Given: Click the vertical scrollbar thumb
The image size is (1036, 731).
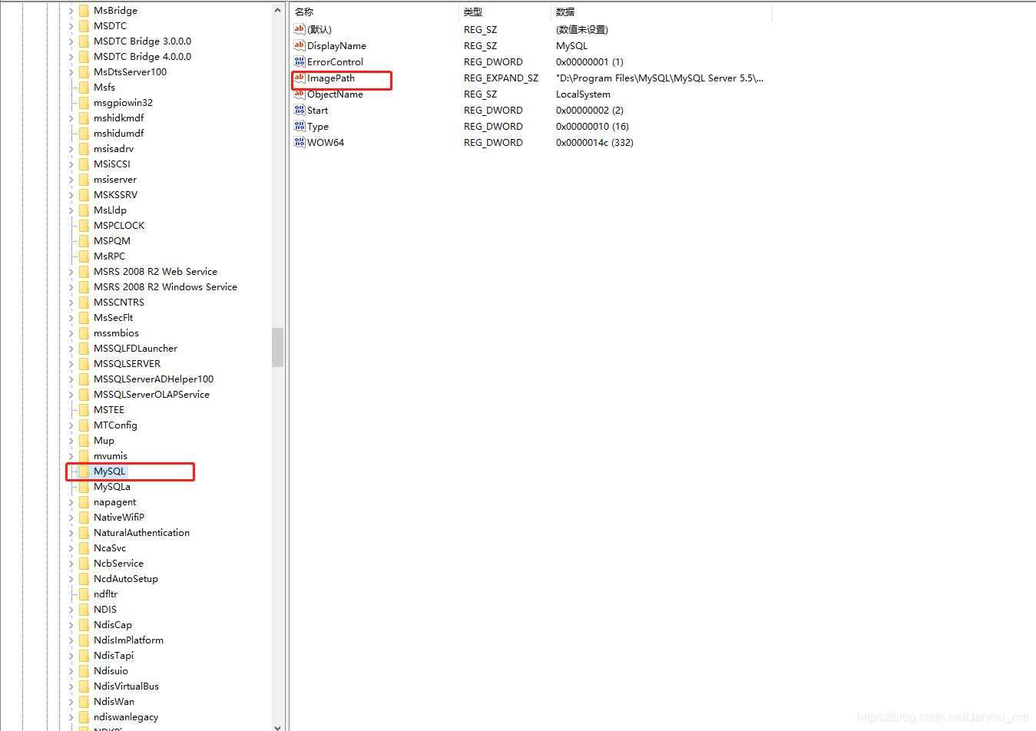Looking at the screenshot, I should coord(277,348).
